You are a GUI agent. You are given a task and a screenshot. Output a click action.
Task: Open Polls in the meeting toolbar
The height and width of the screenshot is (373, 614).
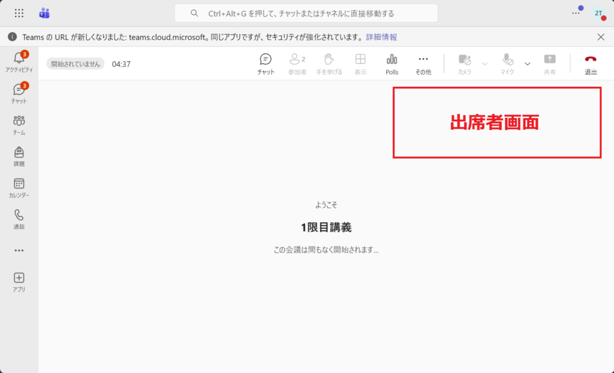coord(392,63)
